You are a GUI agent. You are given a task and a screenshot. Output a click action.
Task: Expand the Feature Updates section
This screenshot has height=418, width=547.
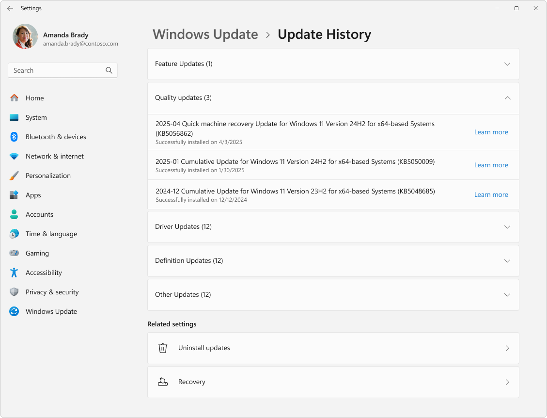(x=507, y=64)
